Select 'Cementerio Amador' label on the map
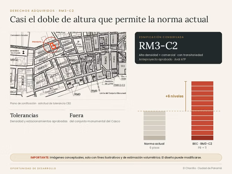 coord(19,35)
